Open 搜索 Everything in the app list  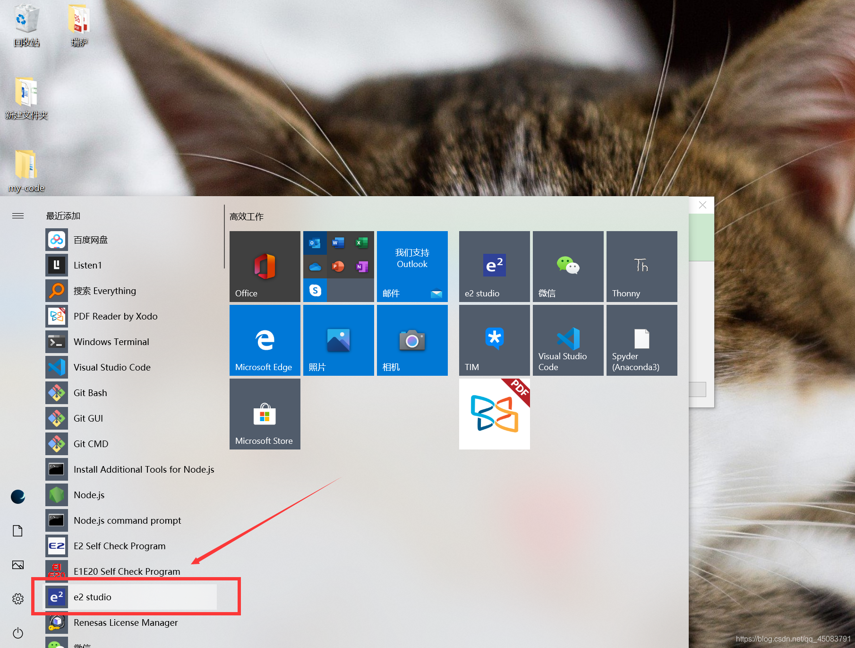131,291
